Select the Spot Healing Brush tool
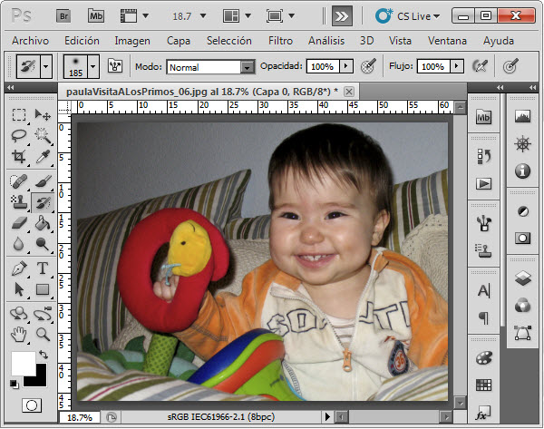The width and height of the screenshot is (544, 429). point(19,181)
